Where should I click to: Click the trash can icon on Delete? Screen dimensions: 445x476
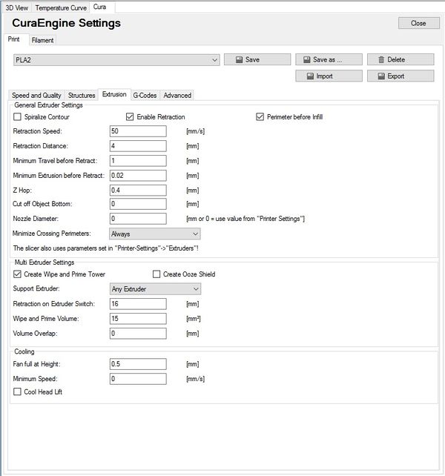pos(381,60)
